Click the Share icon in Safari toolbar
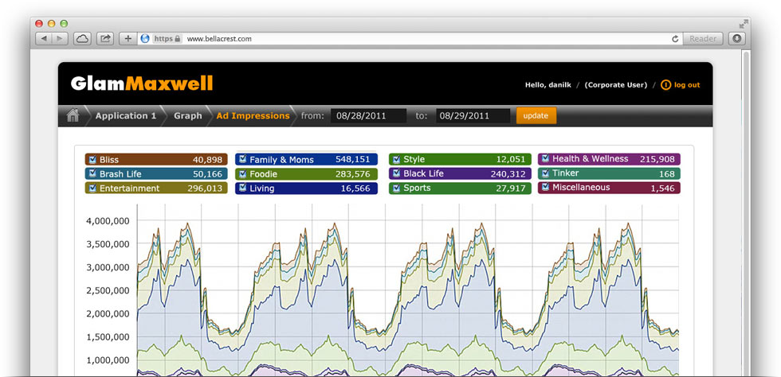 point(105,38)
